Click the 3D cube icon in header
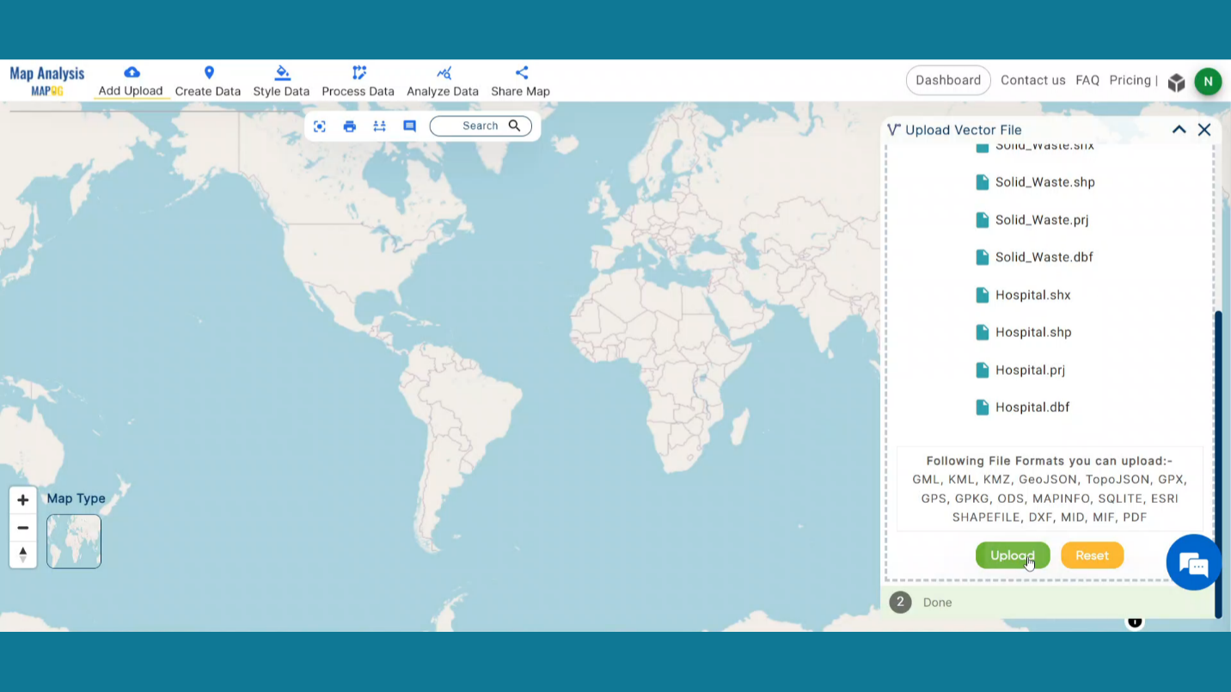 (x=1177, y=82)
